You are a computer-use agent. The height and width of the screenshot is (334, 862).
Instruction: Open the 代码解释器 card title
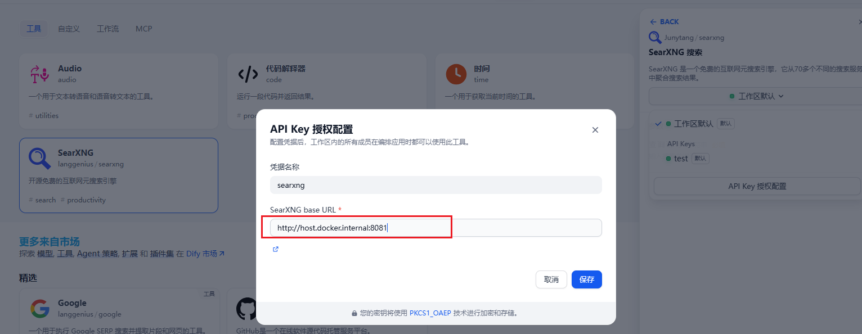286,69
